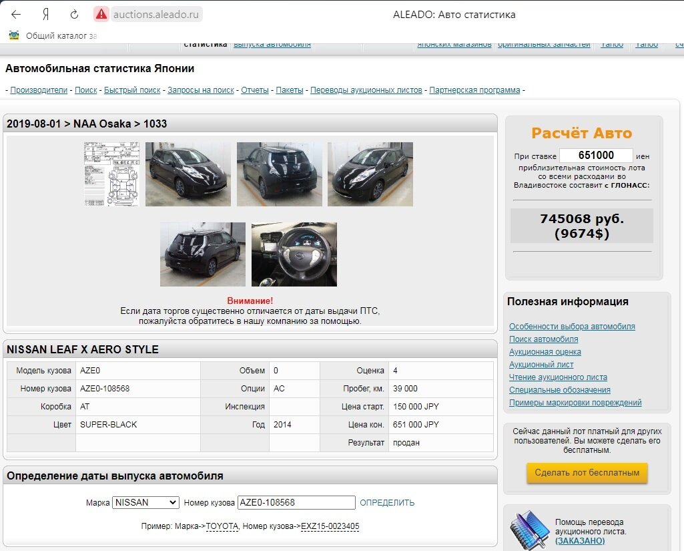Open the front-right car photo thumbnail

point(370,174)
